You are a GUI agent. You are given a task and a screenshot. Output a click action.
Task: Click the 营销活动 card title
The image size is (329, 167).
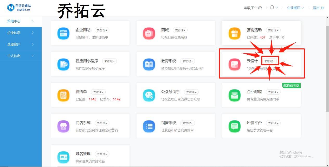254,30
